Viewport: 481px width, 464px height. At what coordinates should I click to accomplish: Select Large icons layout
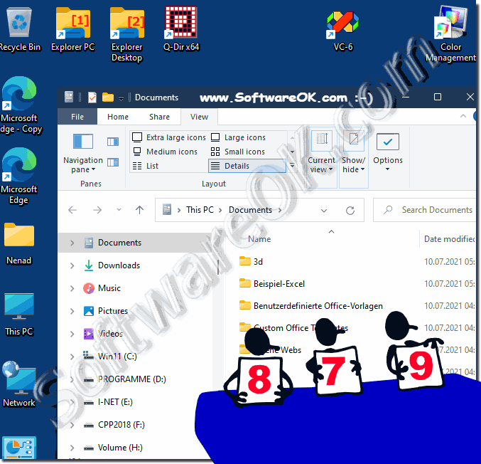tap(238, 137)
